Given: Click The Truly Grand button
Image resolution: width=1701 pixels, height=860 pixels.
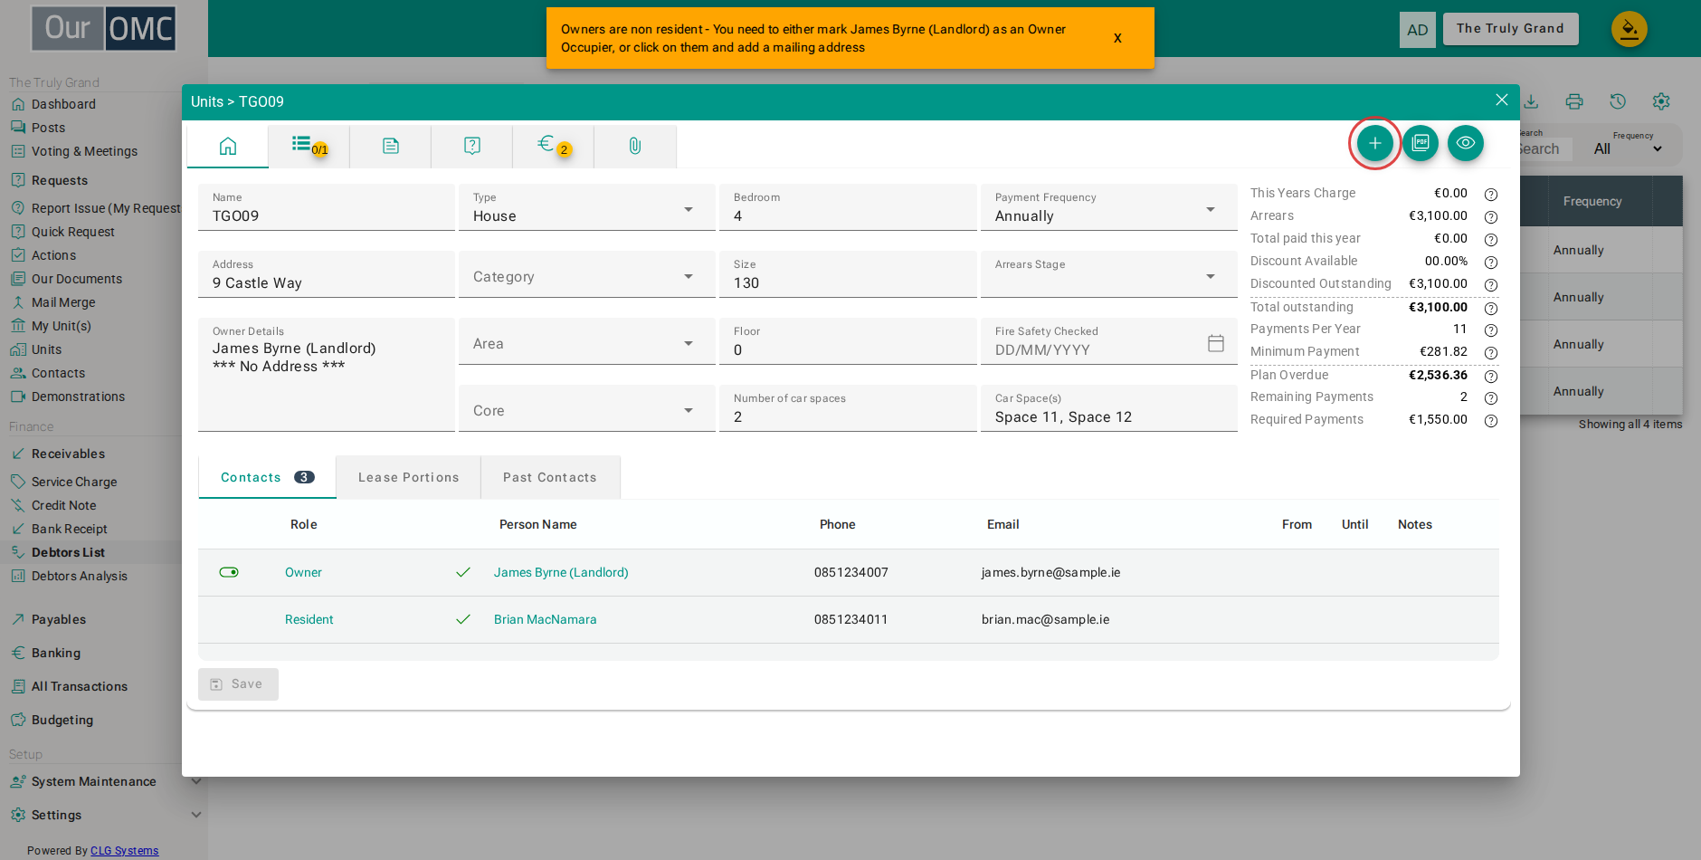Looking at the screenshot, I should [1510, 29].
